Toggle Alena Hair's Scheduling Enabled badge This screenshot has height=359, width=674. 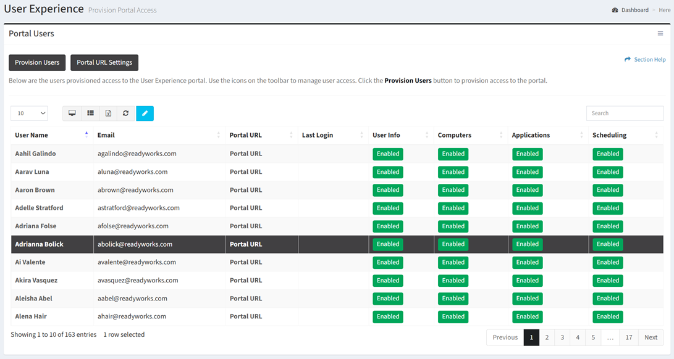607,316
